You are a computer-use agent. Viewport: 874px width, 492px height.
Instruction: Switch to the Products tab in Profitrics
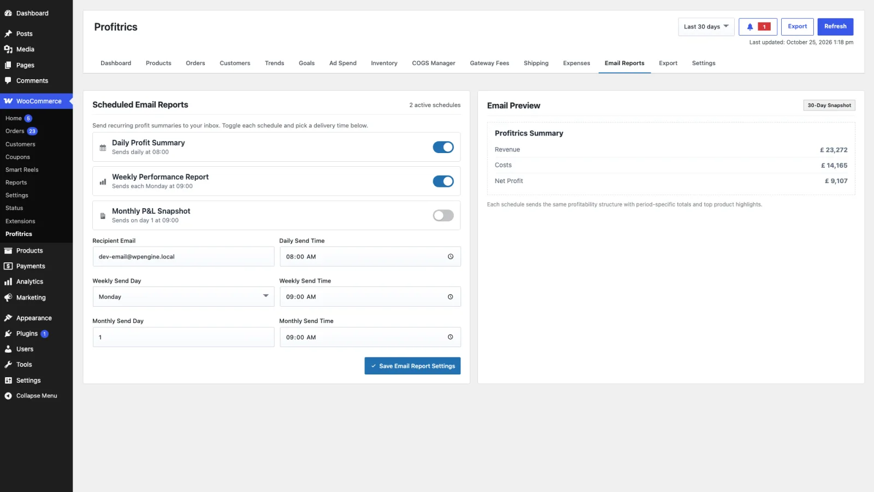tap(158, 63)
